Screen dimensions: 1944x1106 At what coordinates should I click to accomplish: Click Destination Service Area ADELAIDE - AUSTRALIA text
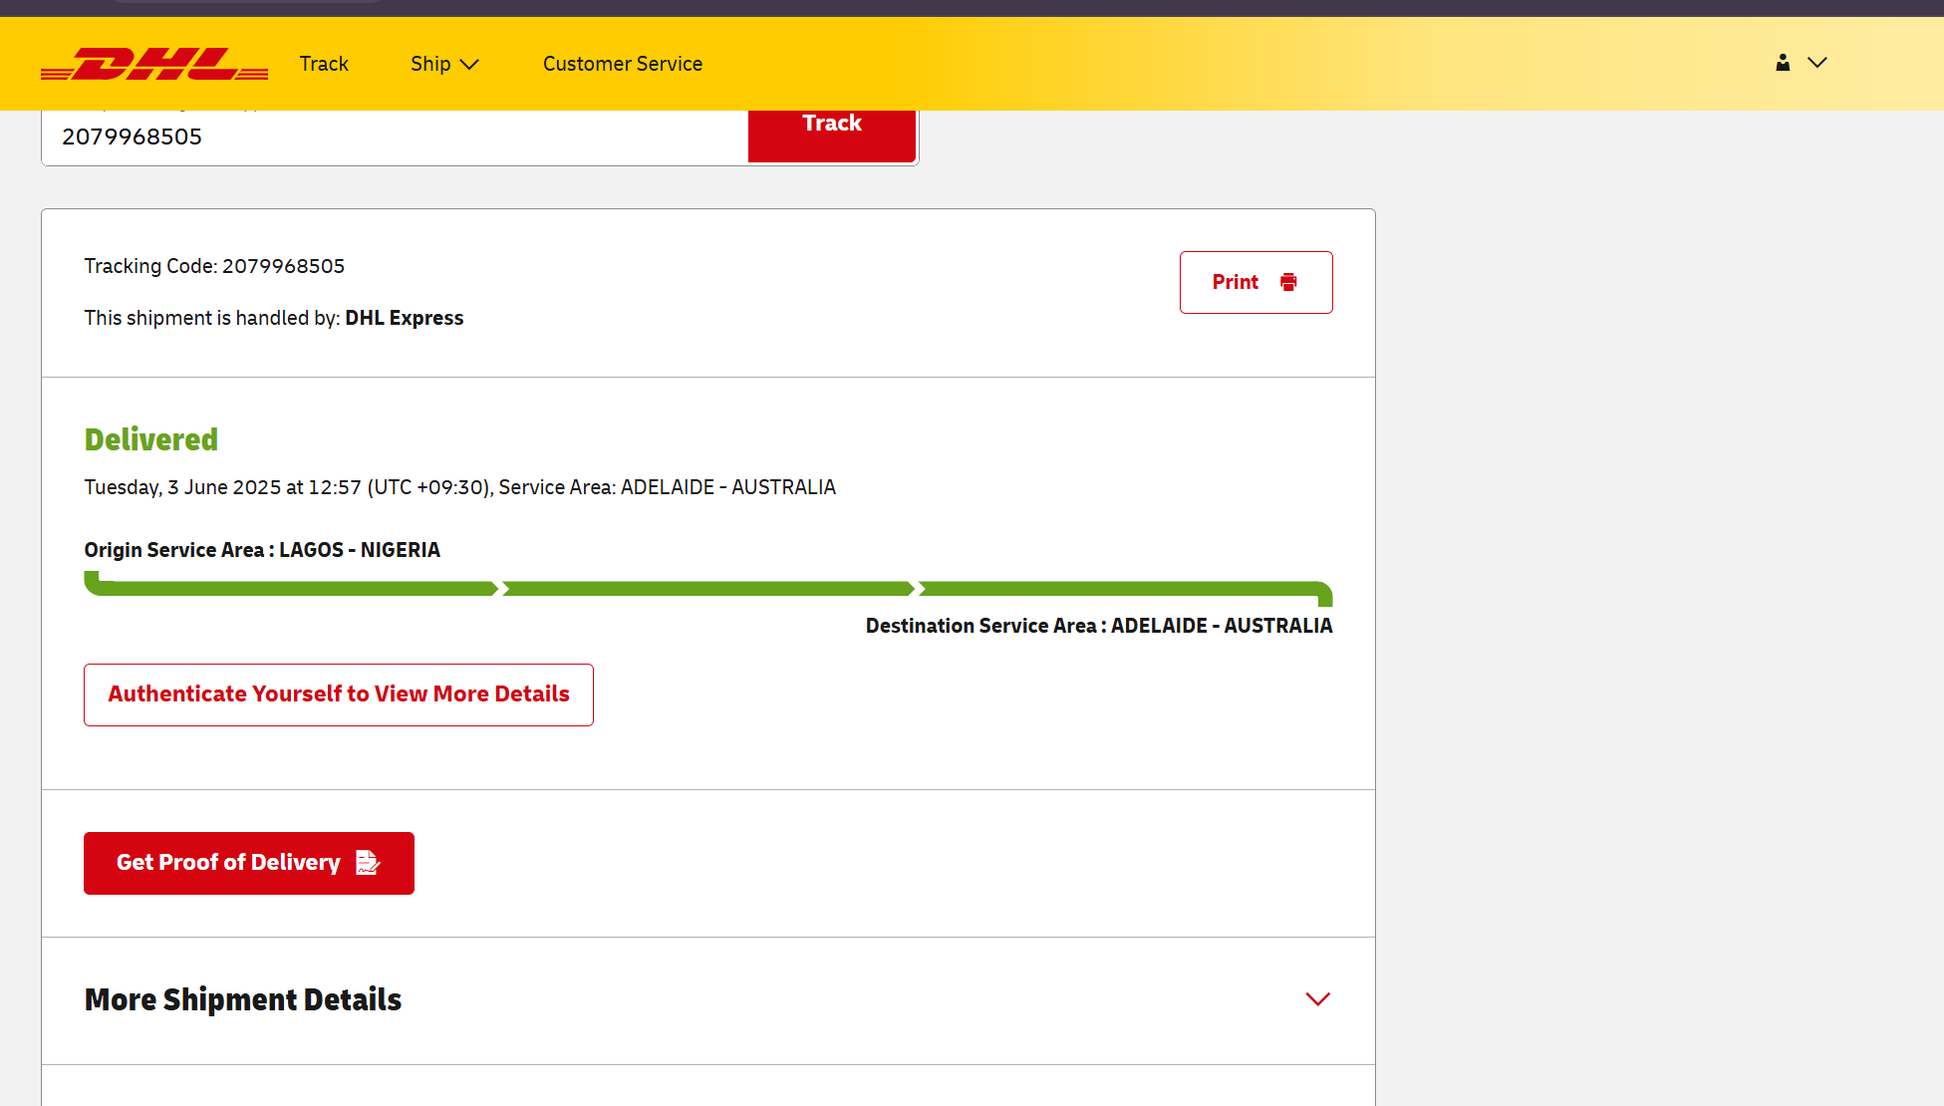pyautogui.click(x=1099, y=626)
